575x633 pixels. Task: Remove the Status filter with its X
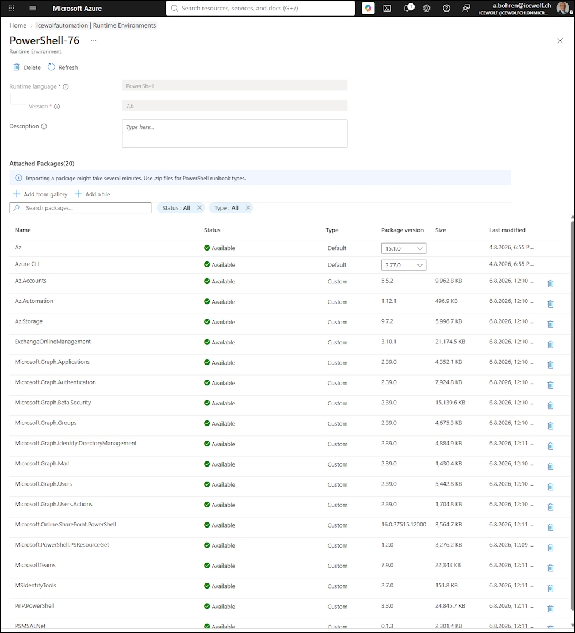(x=200, y=207)
